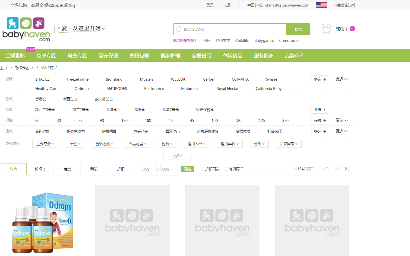Open the Baby Ddrops product thumbnail
410x256 pixels.
pos(43,222)
